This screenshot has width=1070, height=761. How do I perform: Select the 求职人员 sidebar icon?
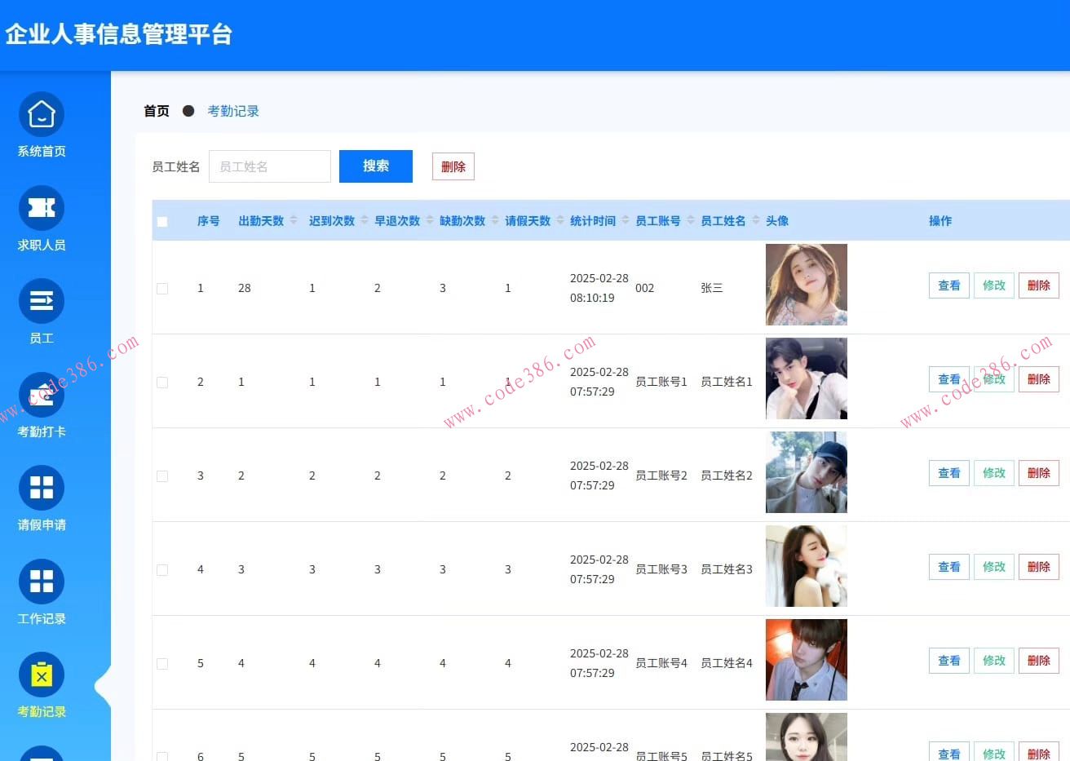pos(41,208)
